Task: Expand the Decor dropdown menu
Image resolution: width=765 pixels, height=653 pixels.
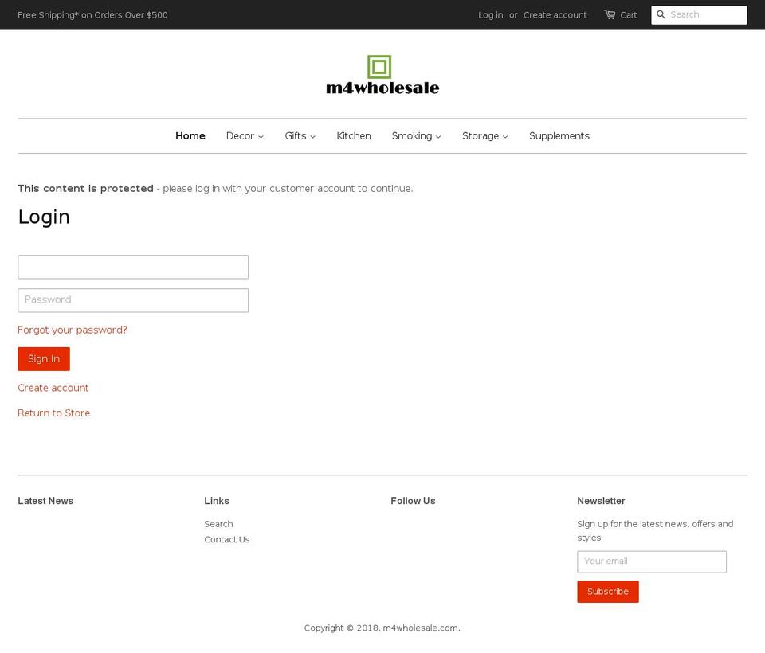Action: [244, 135]
